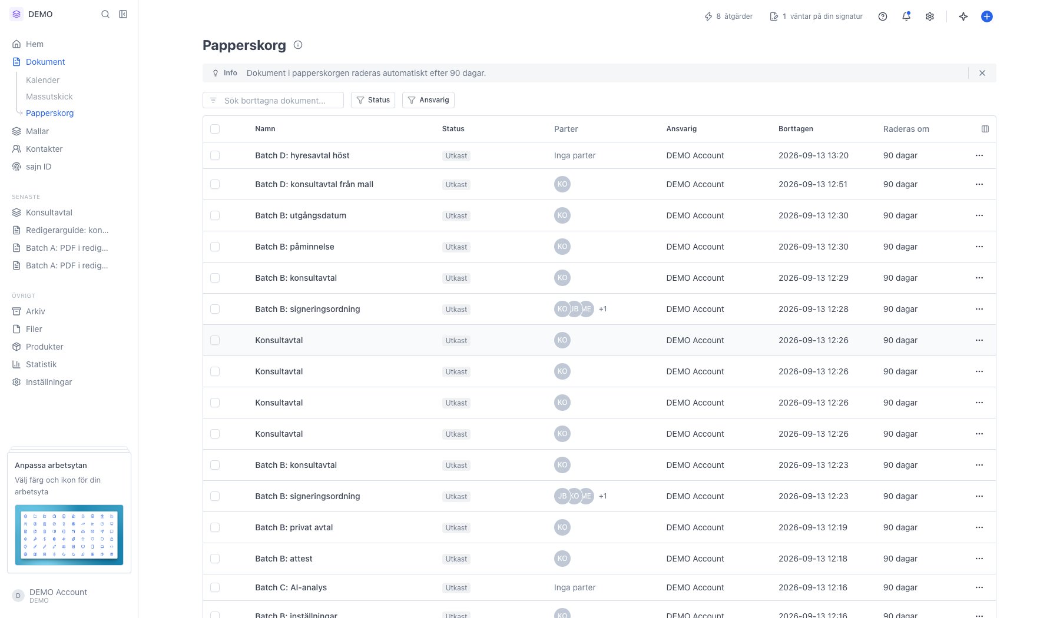
Task: Open notifications bell icon
Action: click(x=906, y=16)
